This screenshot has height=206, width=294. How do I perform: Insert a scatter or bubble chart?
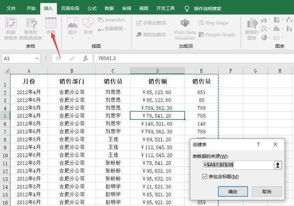tap(277, 37)
